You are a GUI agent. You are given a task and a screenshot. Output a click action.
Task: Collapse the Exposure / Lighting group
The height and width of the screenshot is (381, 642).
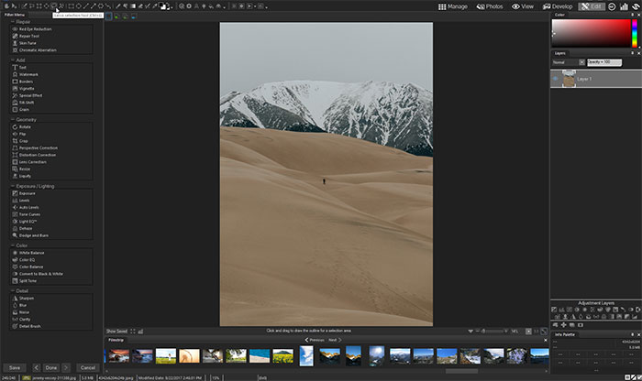(13, 186)
